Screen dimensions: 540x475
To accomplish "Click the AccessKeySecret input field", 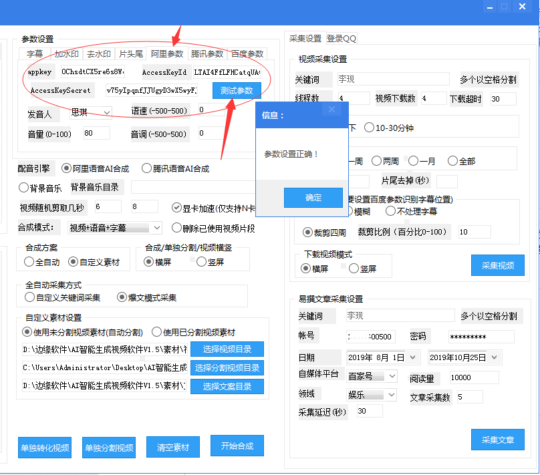I will [152, 90].
